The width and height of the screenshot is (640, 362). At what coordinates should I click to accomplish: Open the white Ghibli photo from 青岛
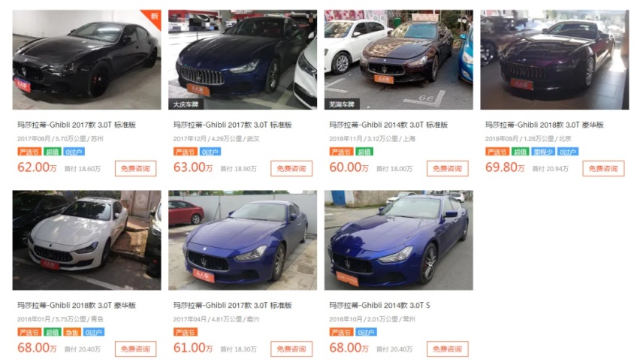pos(86,240)
